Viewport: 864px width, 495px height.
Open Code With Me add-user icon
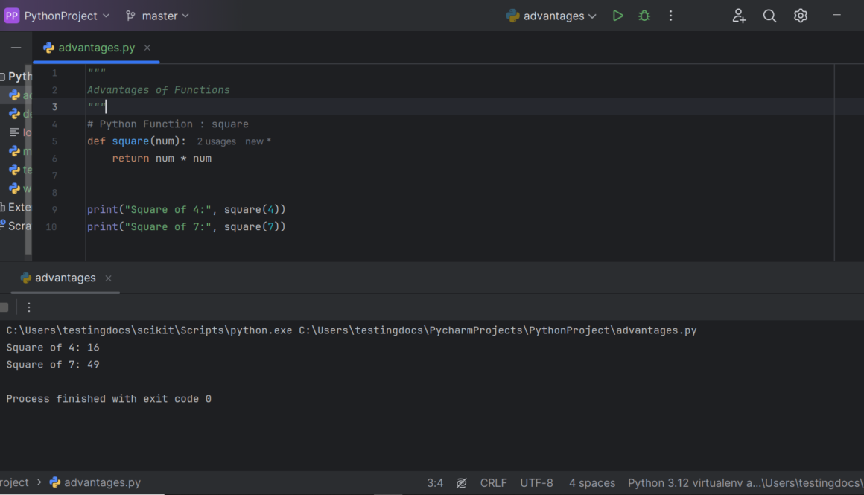coord(739,16)
